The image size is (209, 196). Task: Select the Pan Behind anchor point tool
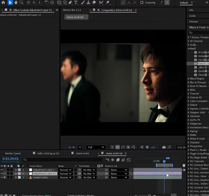(x=52, y=3)
